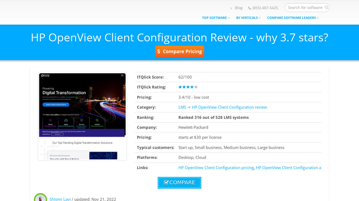Open the truncated second HP OpenView link

288,168
